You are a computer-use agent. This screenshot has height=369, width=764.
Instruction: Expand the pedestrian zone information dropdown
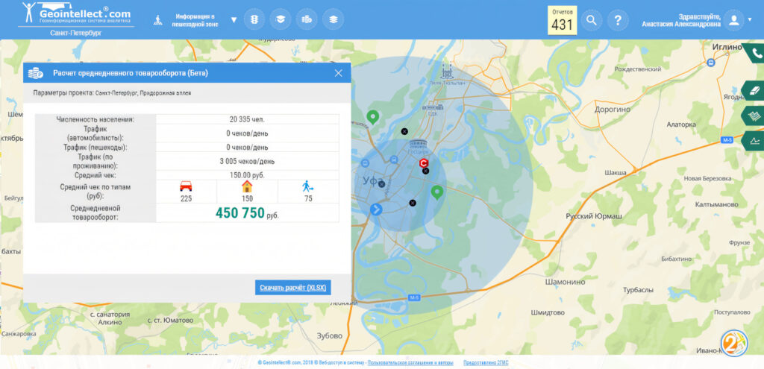[x=234, y=20]
